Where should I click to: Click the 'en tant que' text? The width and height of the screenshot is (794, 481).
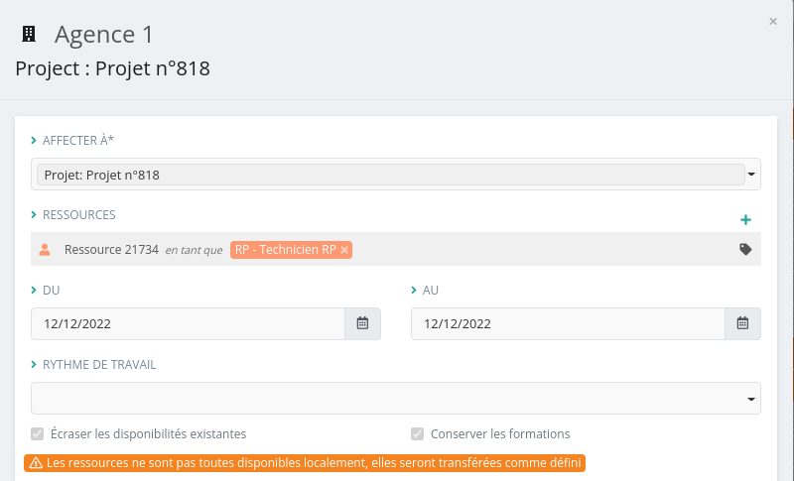tap(194, 250)
